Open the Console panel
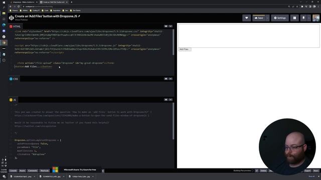This screenshot has width=321, height=180. point(13,170)
